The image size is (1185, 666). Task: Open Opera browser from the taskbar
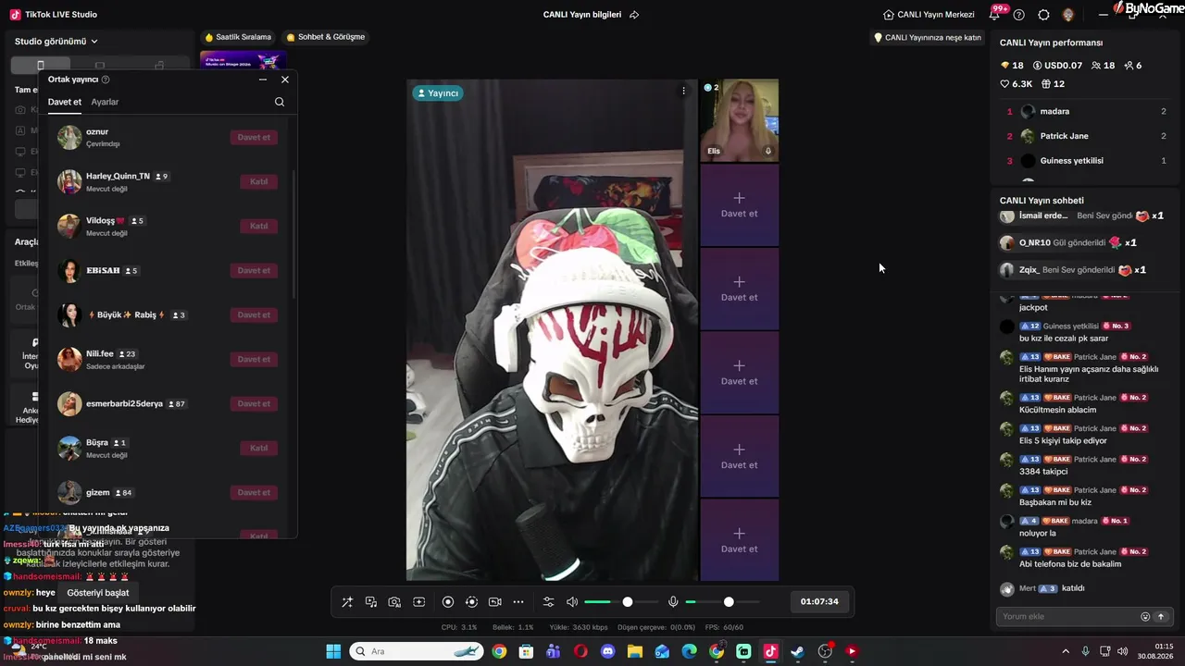point(580,651)
